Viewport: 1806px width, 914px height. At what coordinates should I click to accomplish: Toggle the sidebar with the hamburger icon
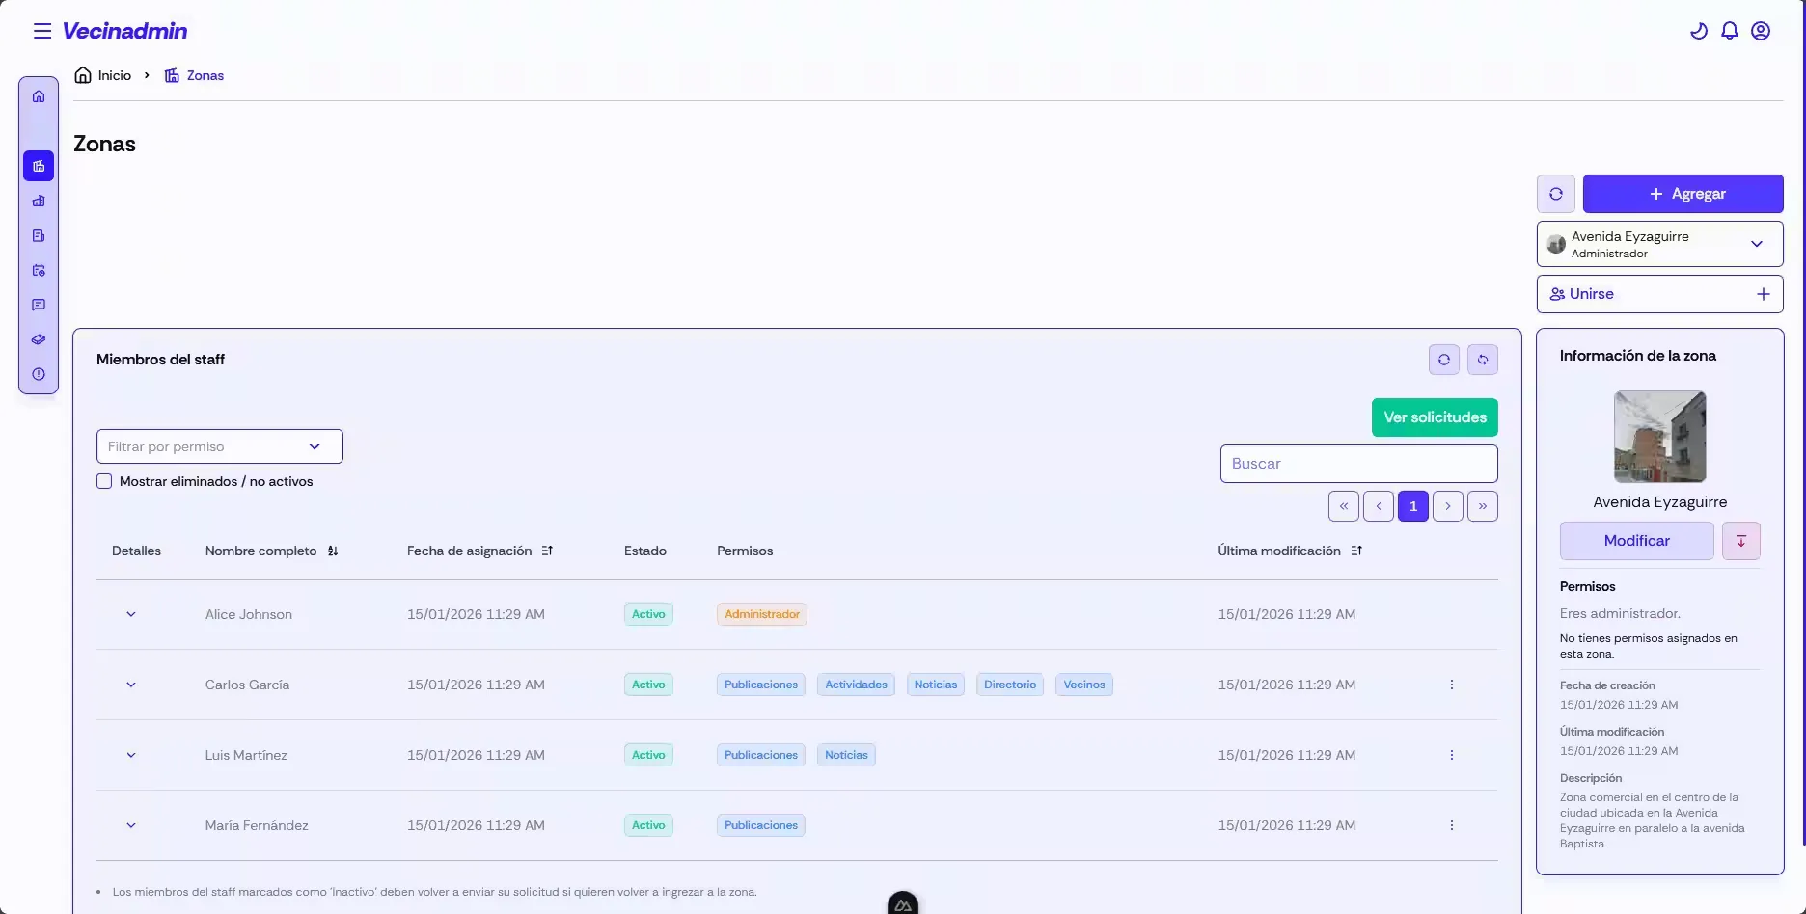coord(42,30)
